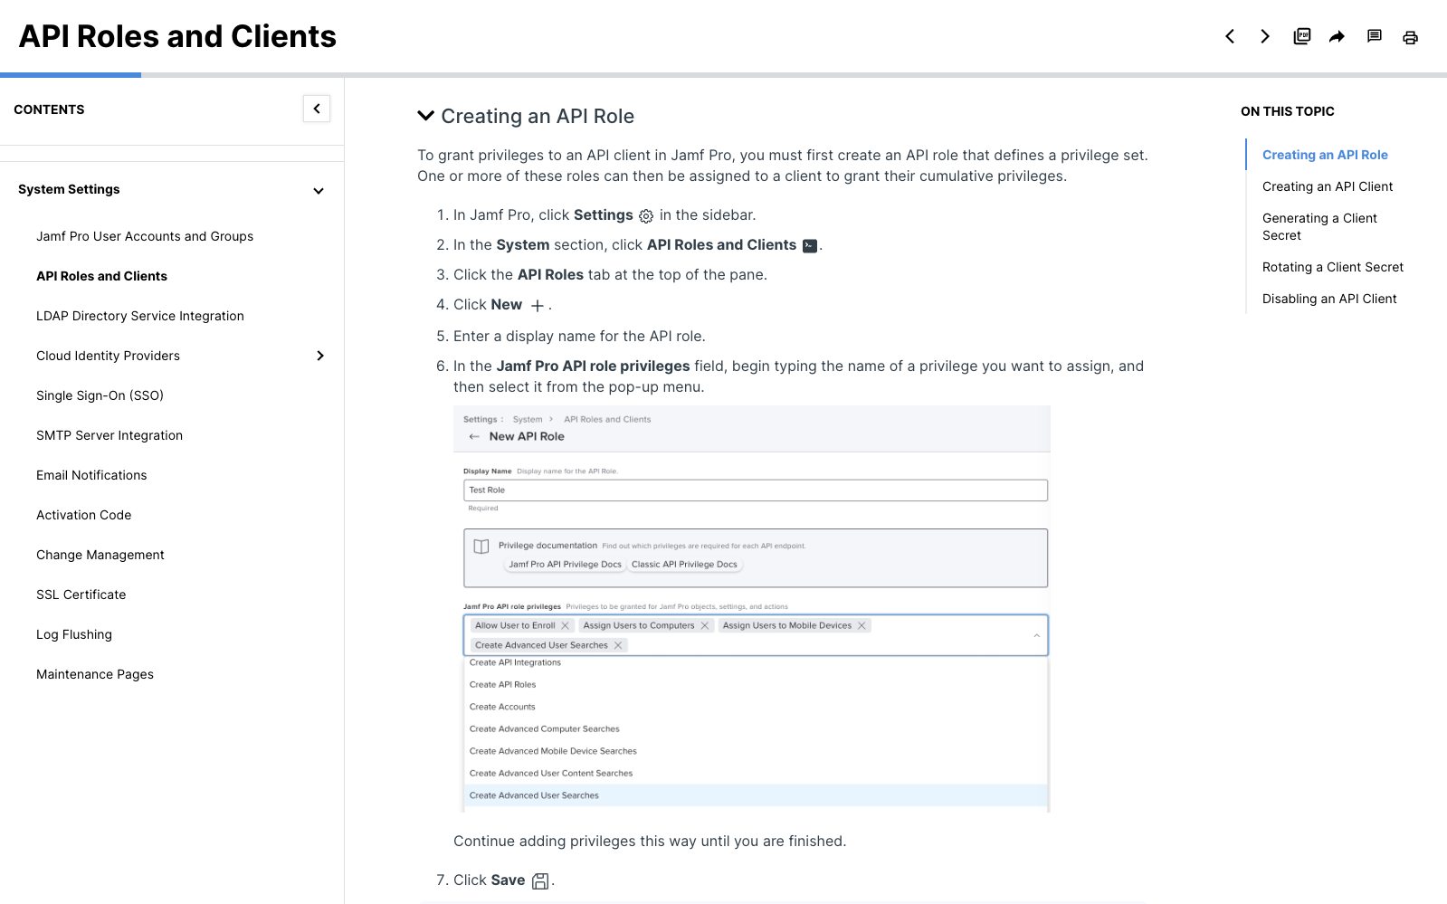Open the feedback comment icon
The width and height of the screenshot is (1447, 904).
pos(1374,36)
